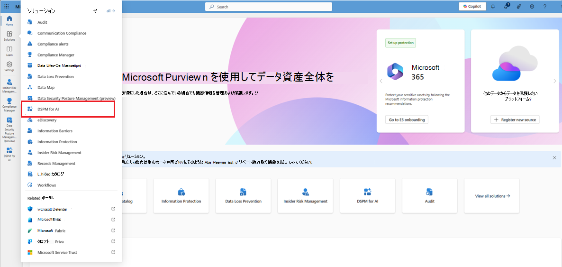Dismiss the blue information banner

[554, 157]
